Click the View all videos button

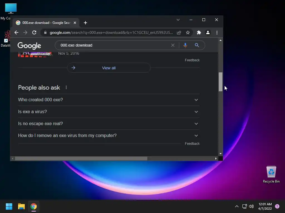109,68
